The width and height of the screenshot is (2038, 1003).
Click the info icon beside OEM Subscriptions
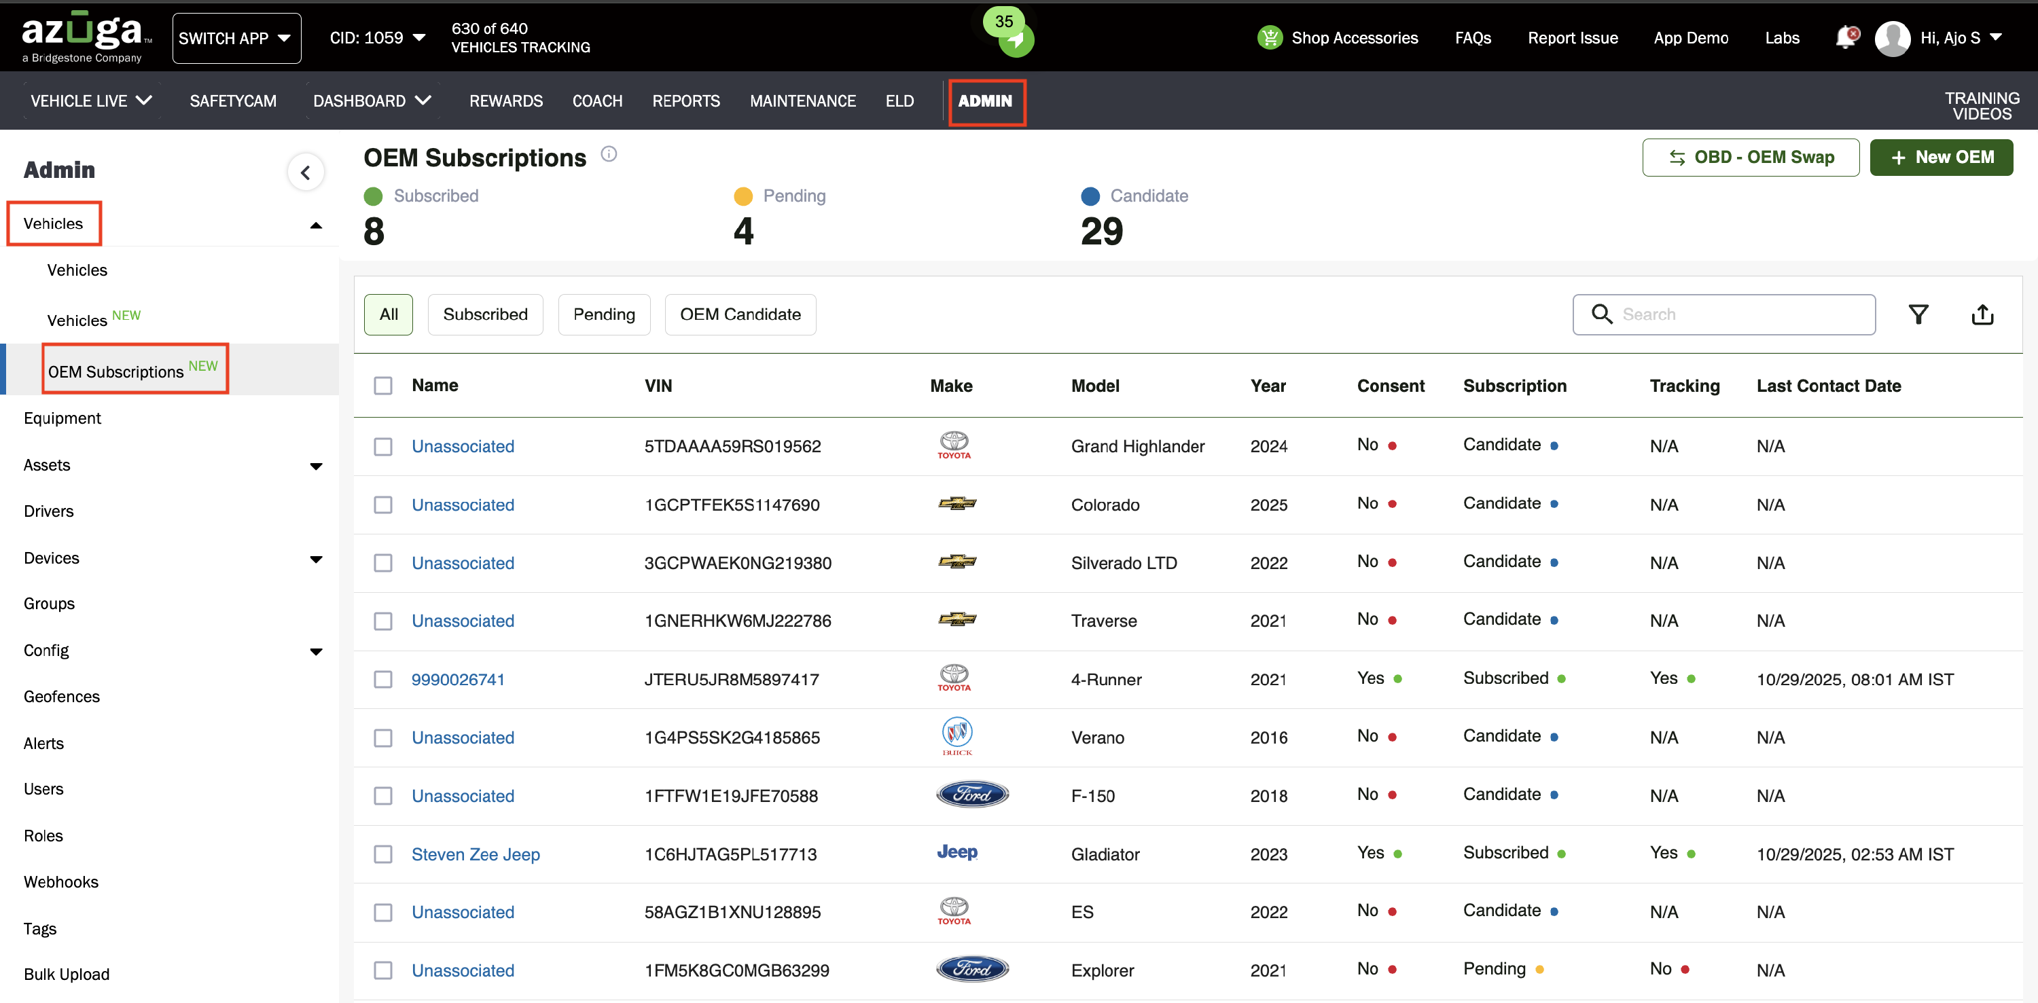[x=609, y=154]
